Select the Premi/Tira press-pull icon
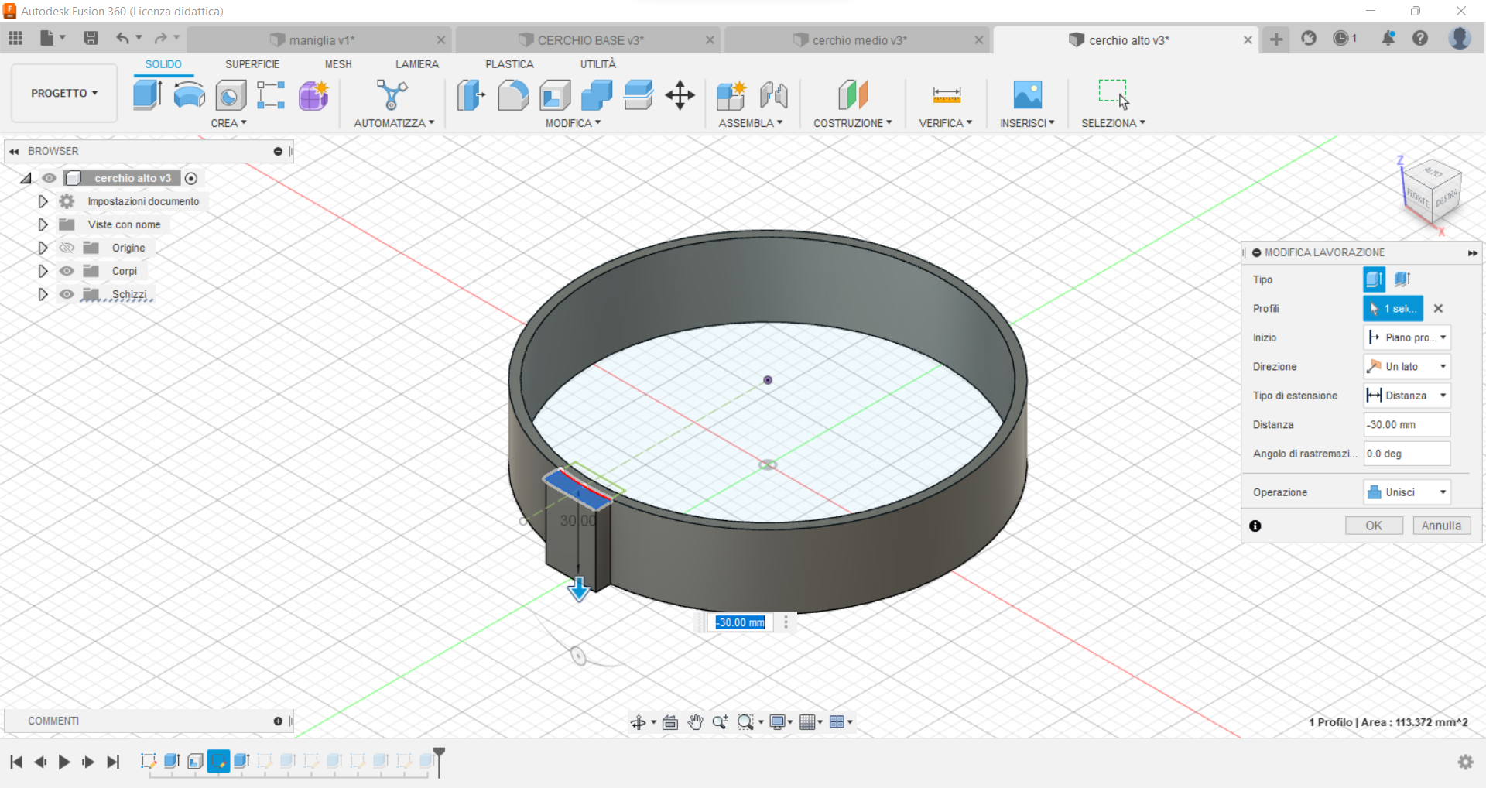 [470, 95]
